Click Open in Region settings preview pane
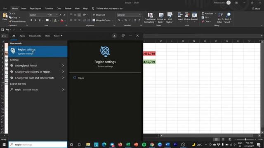264x148 pixels. click(81, 78)
